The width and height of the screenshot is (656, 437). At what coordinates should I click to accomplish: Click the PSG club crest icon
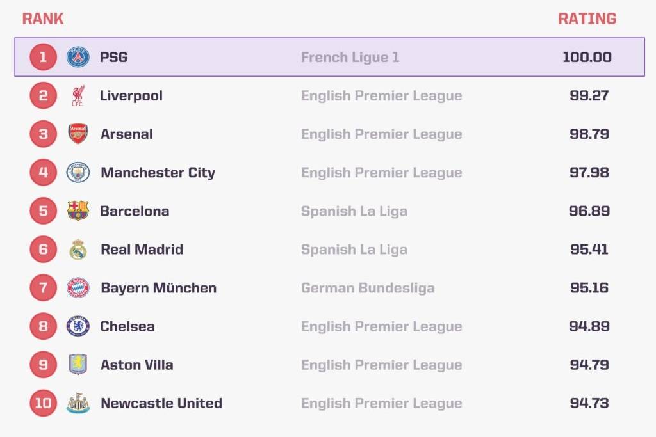pos(78,58)
